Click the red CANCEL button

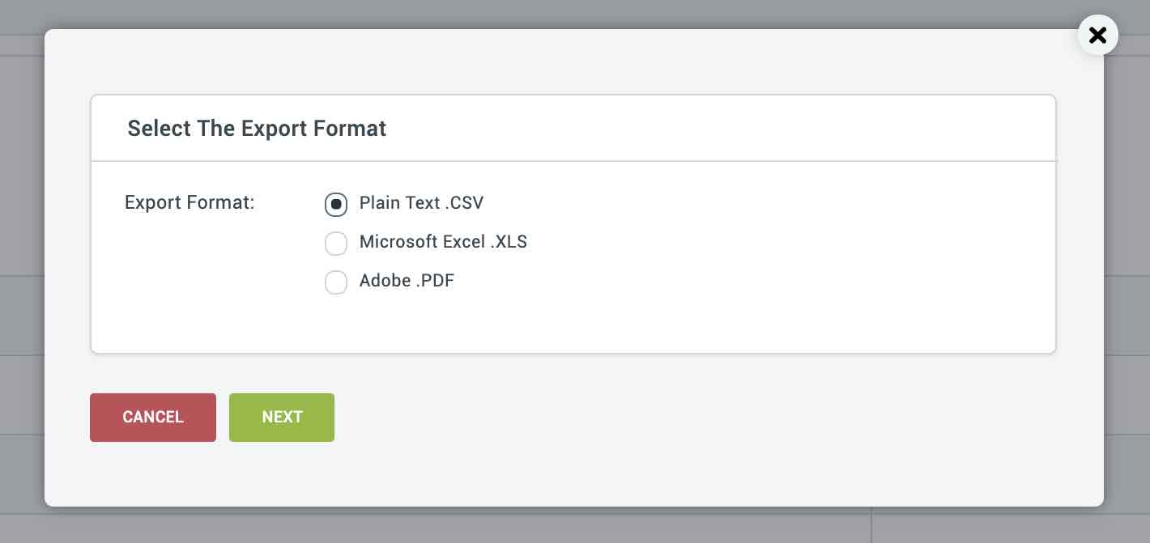point(152,418)
